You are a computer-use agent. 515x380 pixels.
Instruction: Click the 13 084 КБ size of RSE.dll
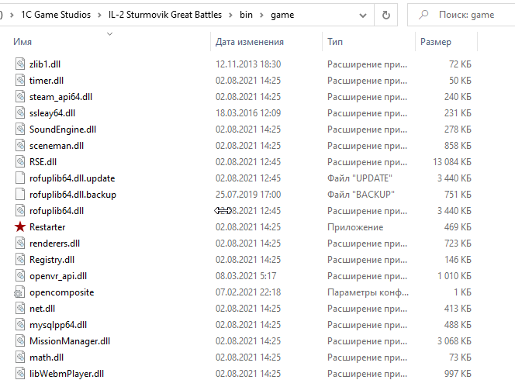click(x=452, y=162)
